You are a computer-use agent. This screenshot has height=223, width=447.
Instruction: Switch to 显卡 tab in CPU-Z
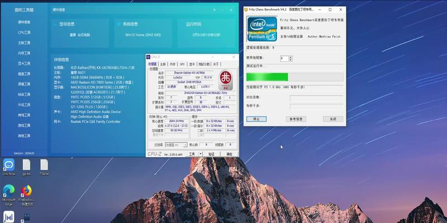tap(192, 64)
